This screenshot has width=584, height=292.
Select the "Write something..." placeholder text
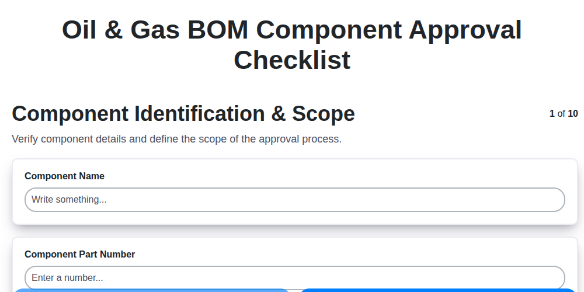coord(69,200)
